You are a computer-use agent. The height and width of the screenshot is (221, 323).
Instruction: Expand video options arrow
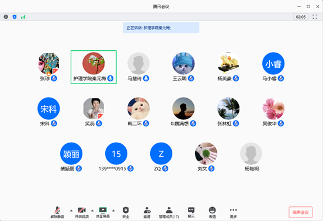[92, 210]
